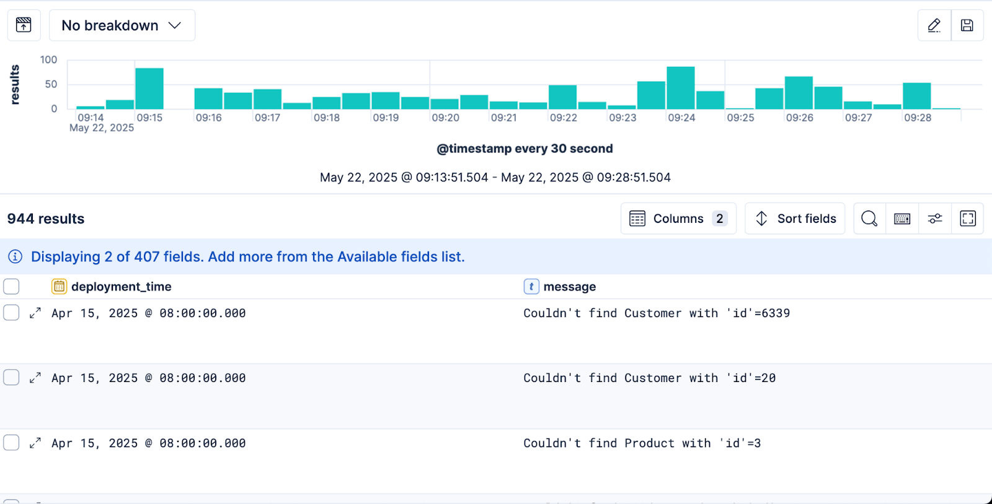
Task: Enter fullscreen mode for the table
Action: (x=967, y=219)
